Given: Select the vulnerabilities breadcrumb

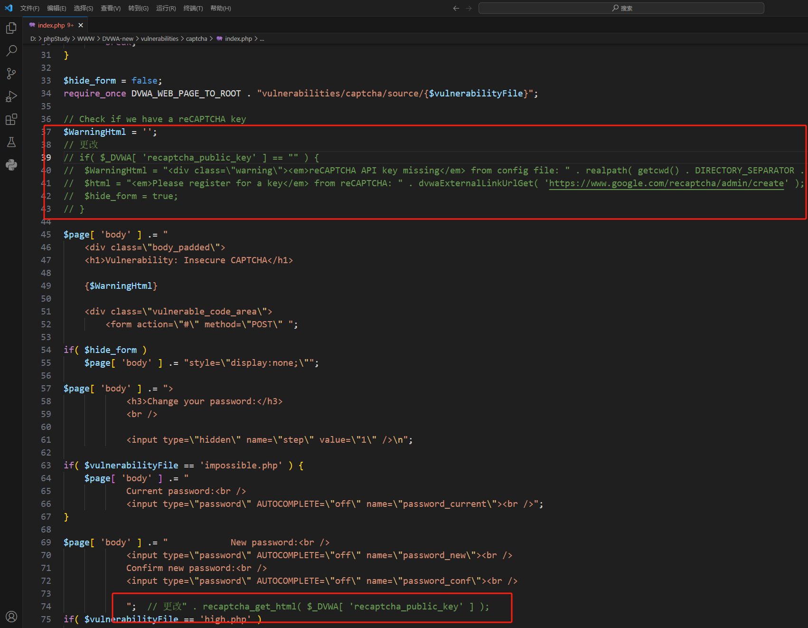Looking at the screenshot, I should click(x=160, y=39).
